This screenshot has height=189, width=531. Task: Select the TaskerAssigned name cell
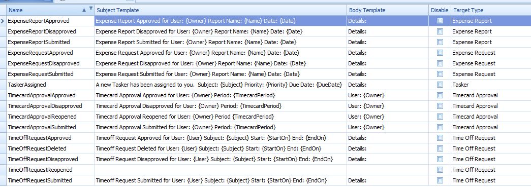[x=50, y=85]
